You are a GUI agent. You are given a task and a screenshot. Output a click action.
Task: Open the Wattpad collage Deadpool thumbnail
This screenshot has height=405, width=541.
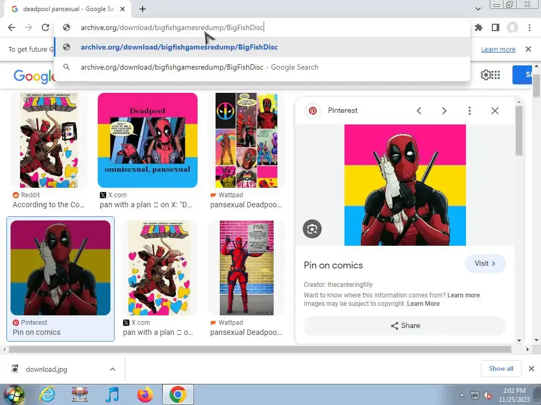(x=246, y=140)
